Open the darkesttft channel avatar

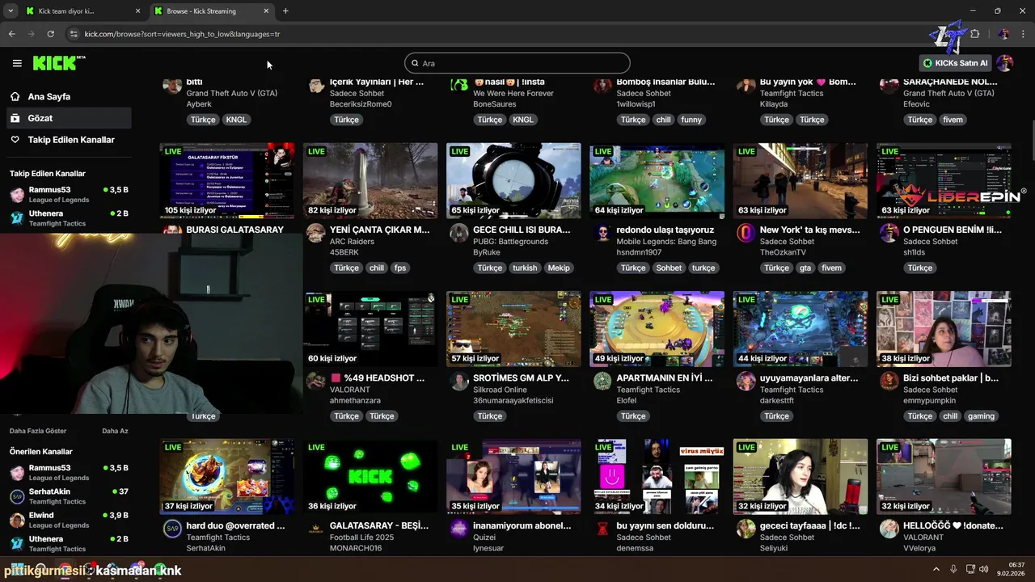(x=746, y=382)
